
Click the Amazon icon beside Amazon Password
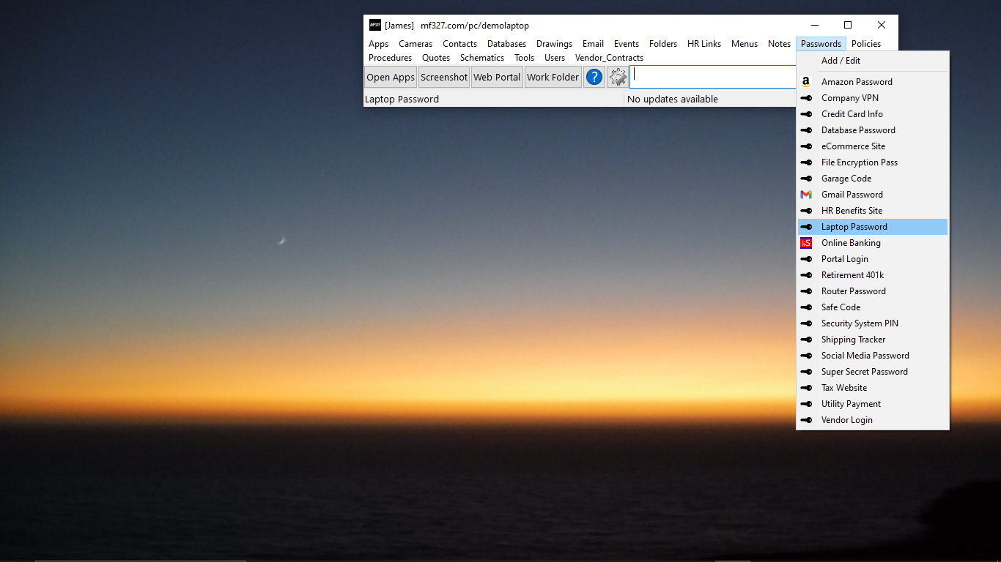point(806,81)
